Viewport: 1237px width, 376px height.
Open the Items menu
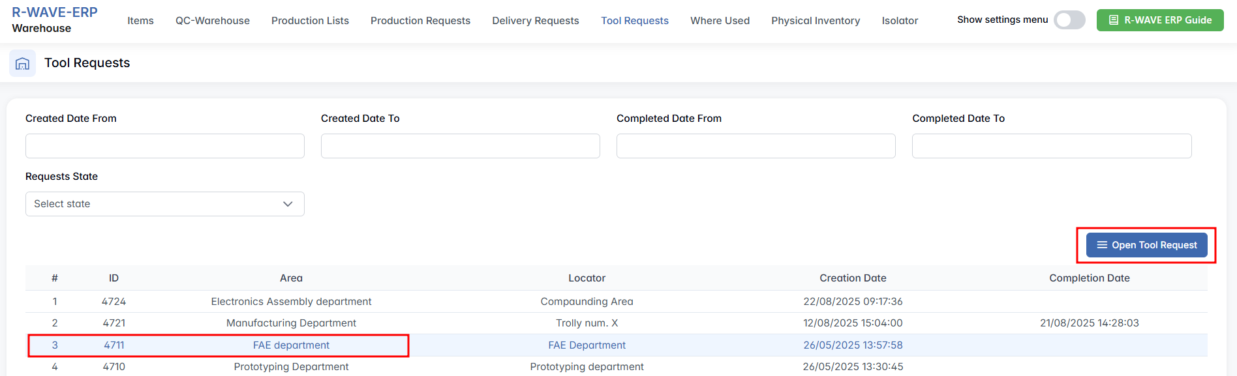click(140, 21)
